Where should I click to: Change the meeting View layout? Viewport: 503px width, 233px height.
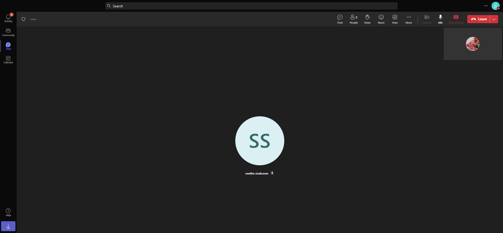point(395,19)
